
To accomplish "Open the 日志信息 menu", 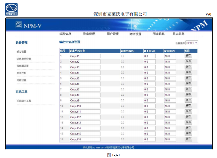I will click(x=179, y=34).
